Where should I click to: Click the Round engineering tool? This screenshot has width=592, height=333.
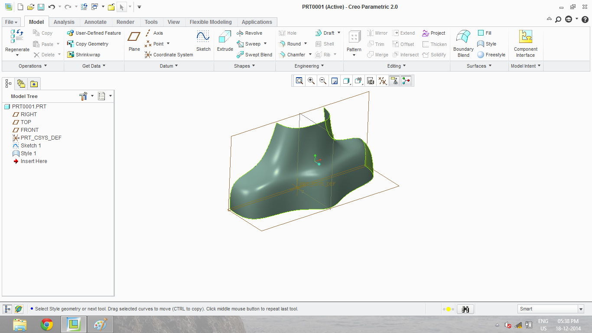[290, 44]
